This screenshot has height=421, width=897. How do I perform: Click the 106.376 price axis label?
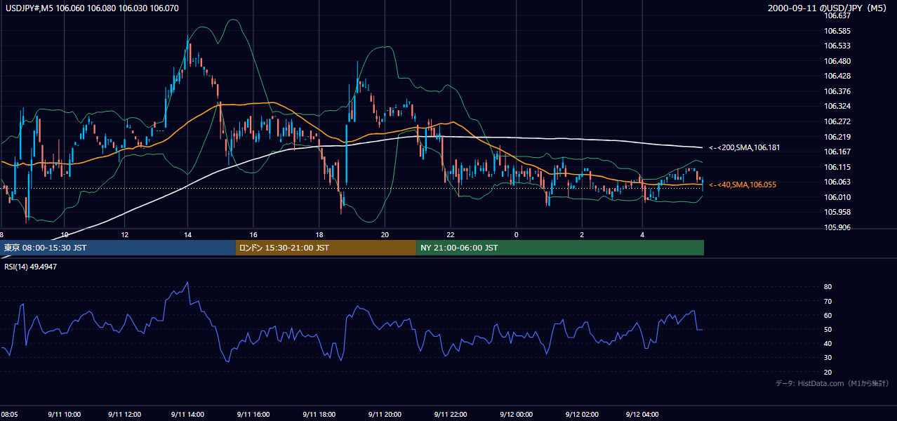point(837,91)
